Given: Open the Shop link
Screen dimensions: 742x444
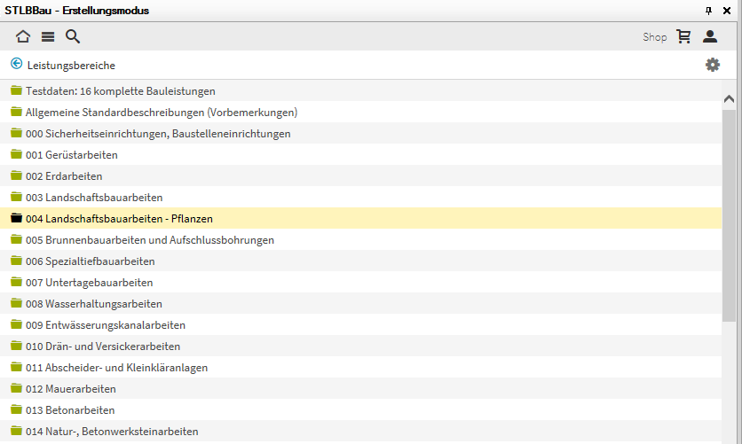Looking at the screenshot, I should pos(654,37).
